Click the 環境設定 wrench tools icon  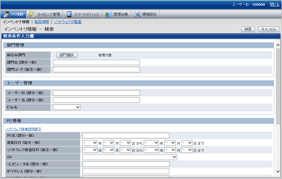pyautogui.click(x=138, y=14)
